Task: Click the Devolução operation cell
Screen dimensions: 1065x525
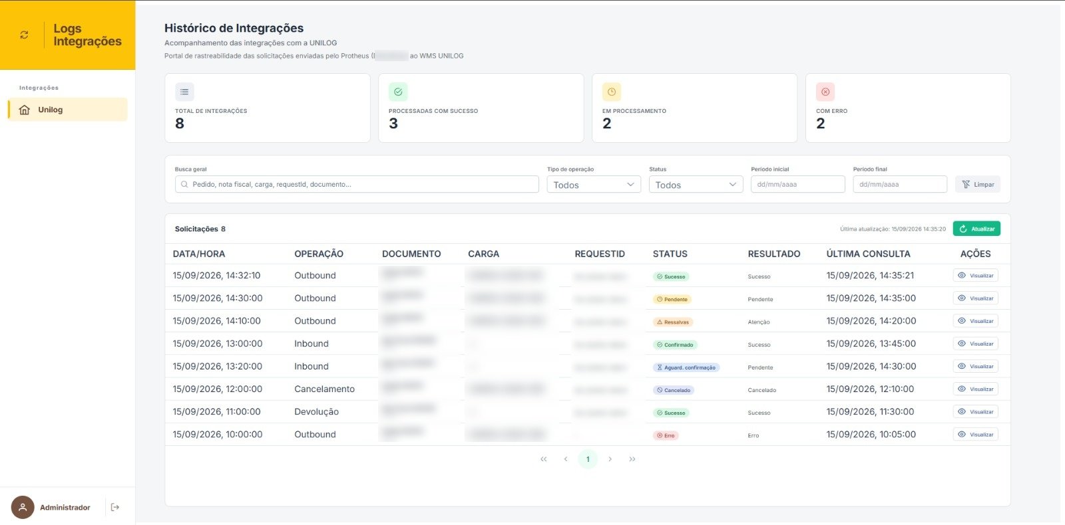Action: [317, 411]
